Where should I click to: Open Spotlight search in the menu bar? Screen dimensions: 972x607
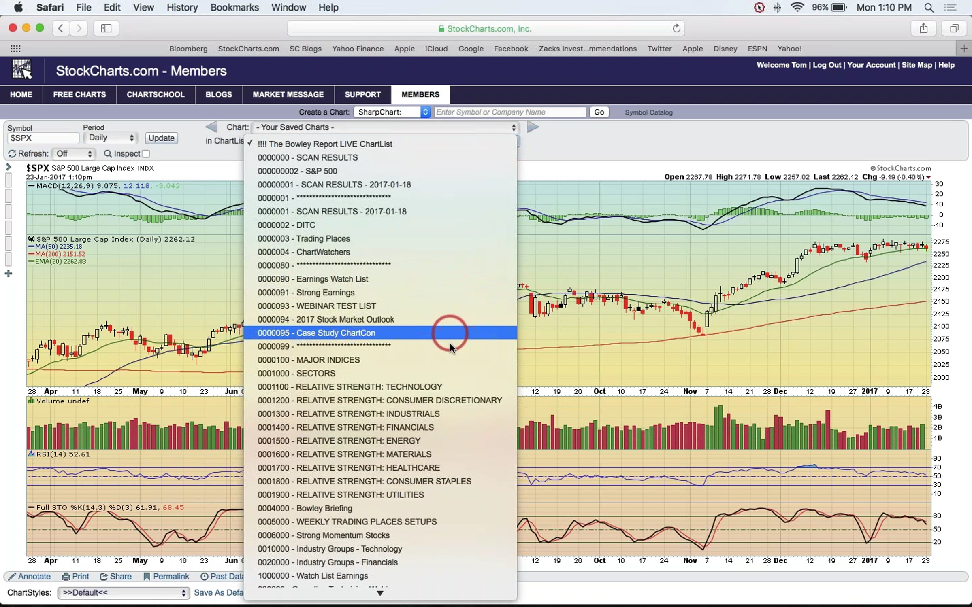point(929,7)
